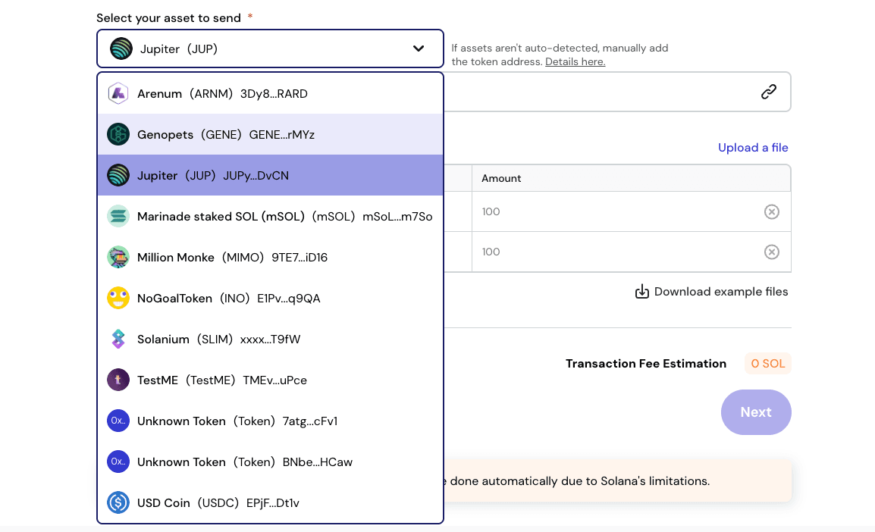Click the 0 SOL fee estimation badge
This screenshot has height=532, width=875.
click(x=768, y=364)
